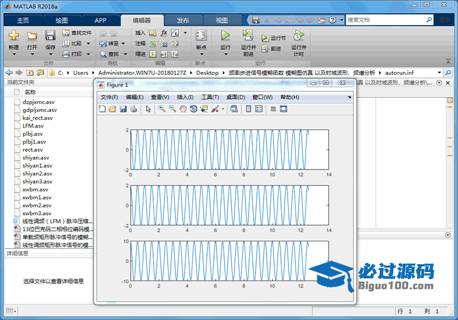Click the search documentation input field
The image size is (458, 320).
pos(386,20)
